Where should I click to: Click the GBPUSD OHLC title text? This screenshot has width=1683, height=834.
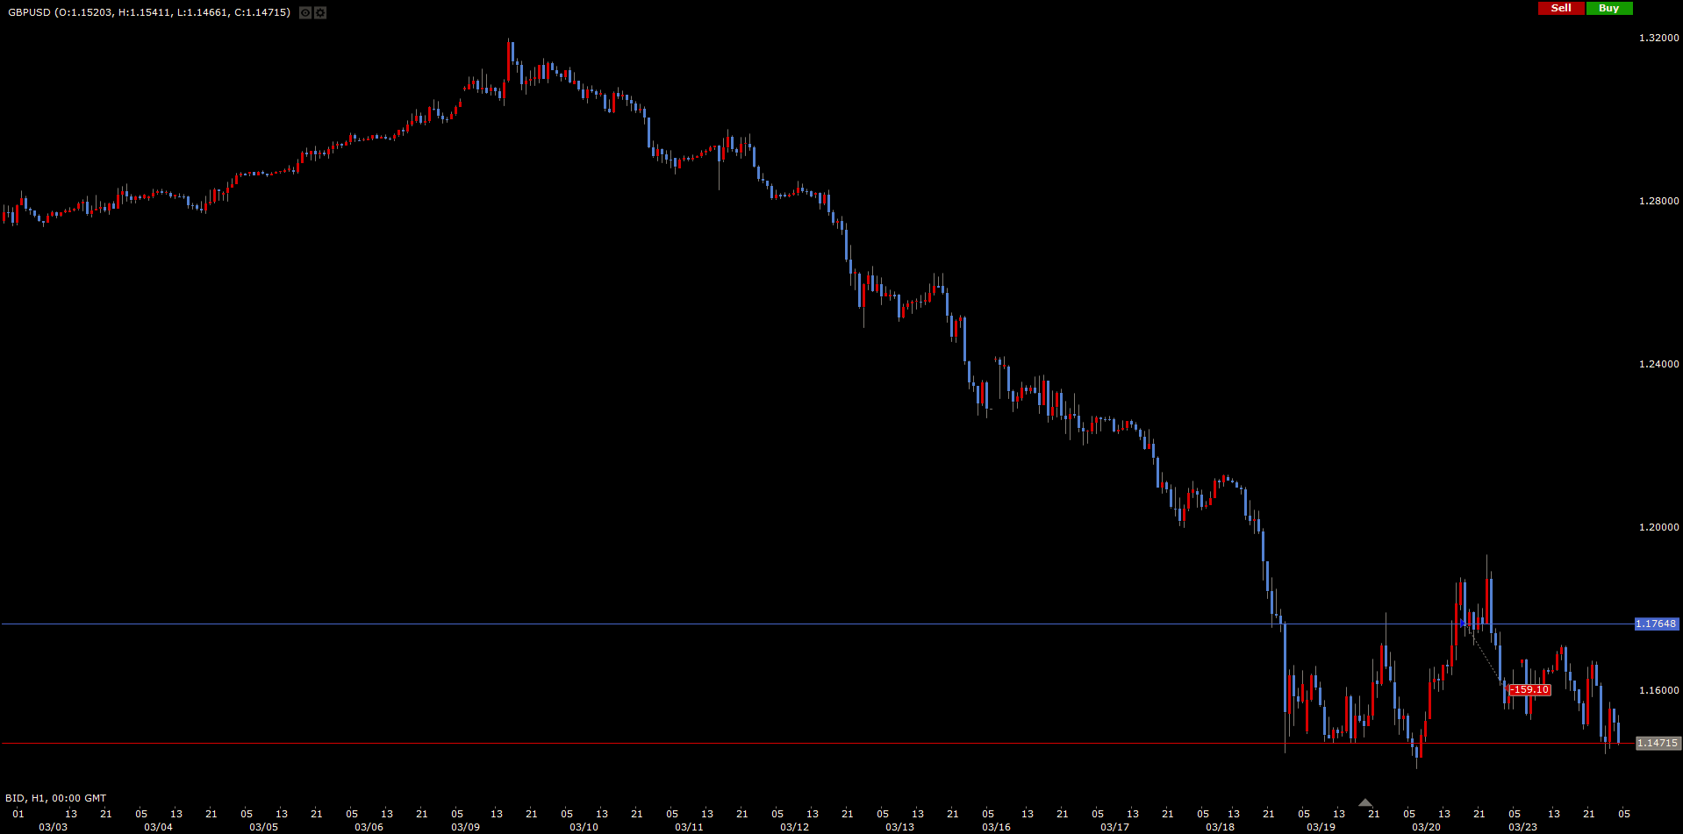pos(149,12)
